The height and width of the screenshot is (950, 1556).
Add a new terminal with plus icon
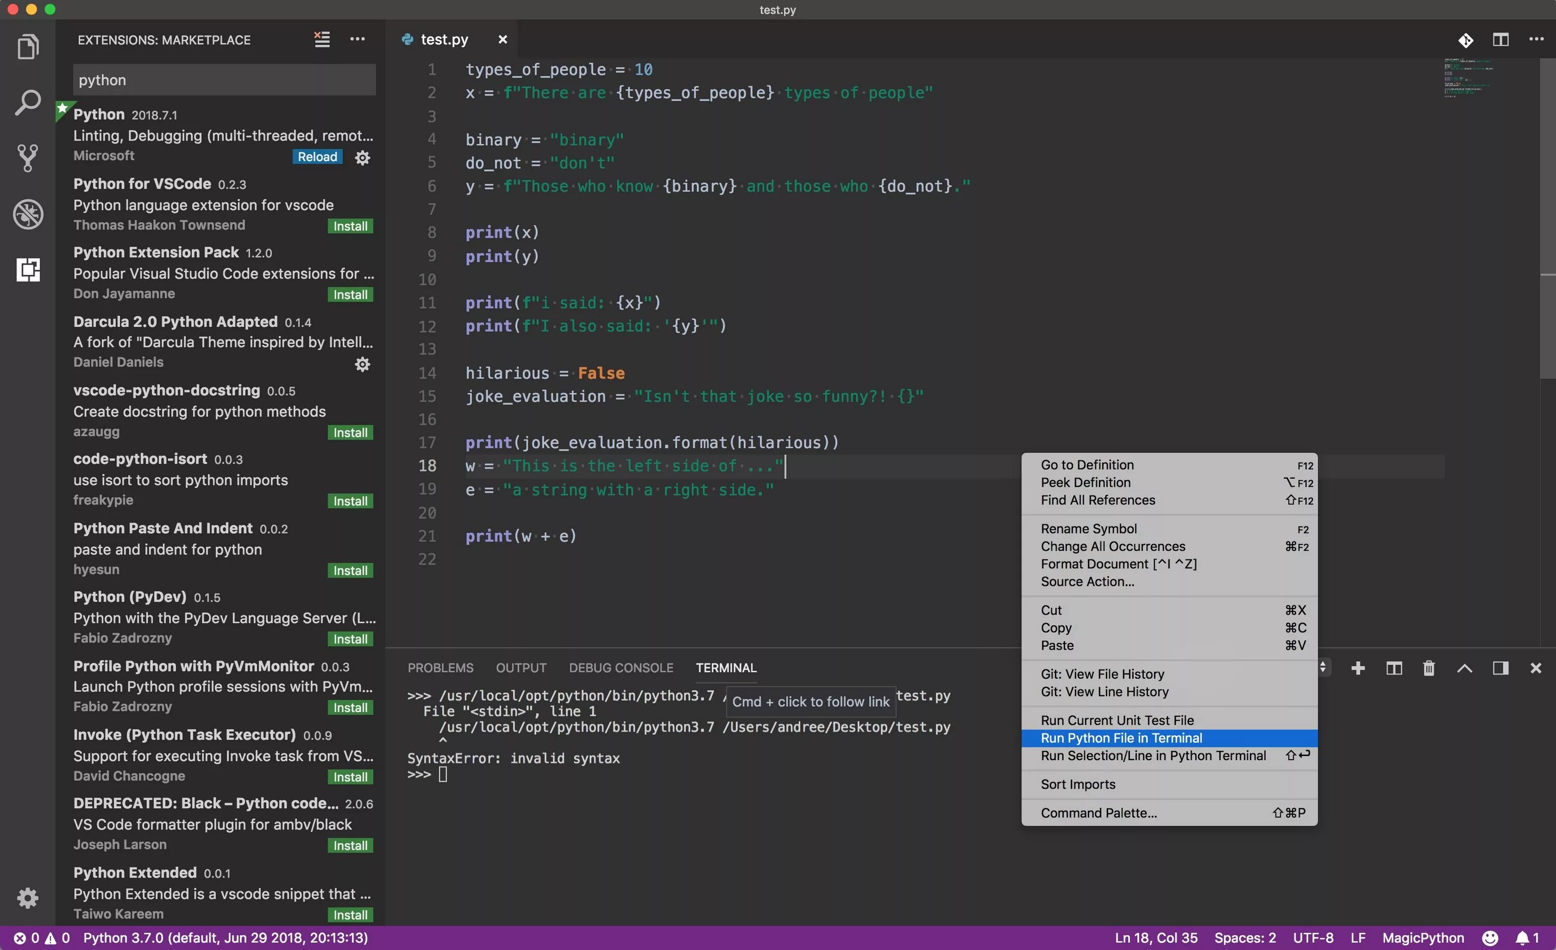(1358, 668)
